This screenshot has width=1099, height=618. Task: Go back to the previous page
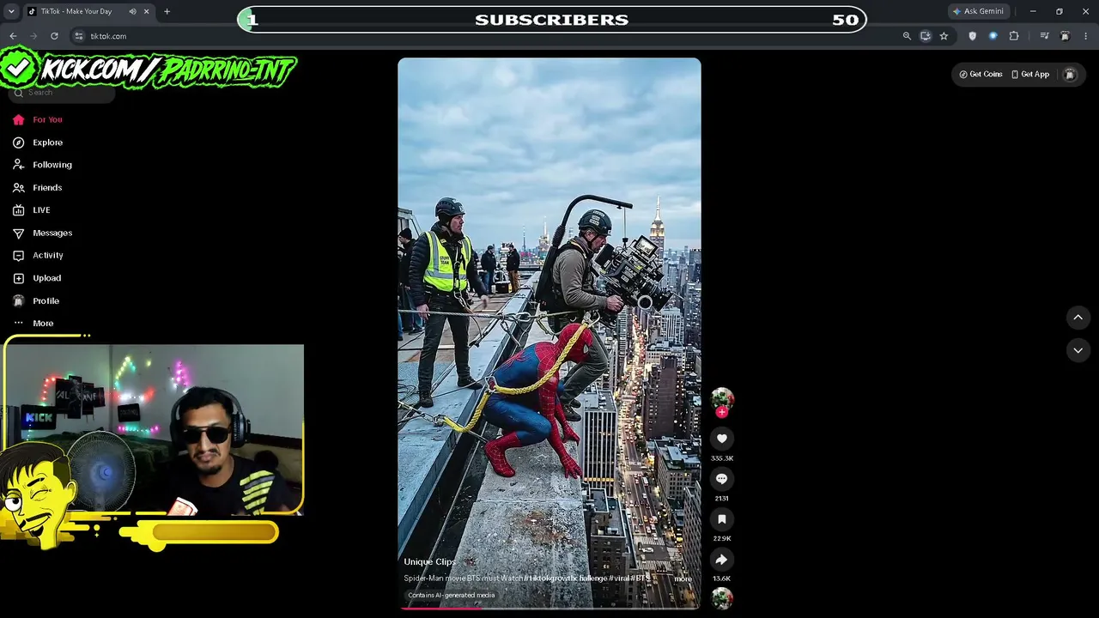tap(13, 36)
